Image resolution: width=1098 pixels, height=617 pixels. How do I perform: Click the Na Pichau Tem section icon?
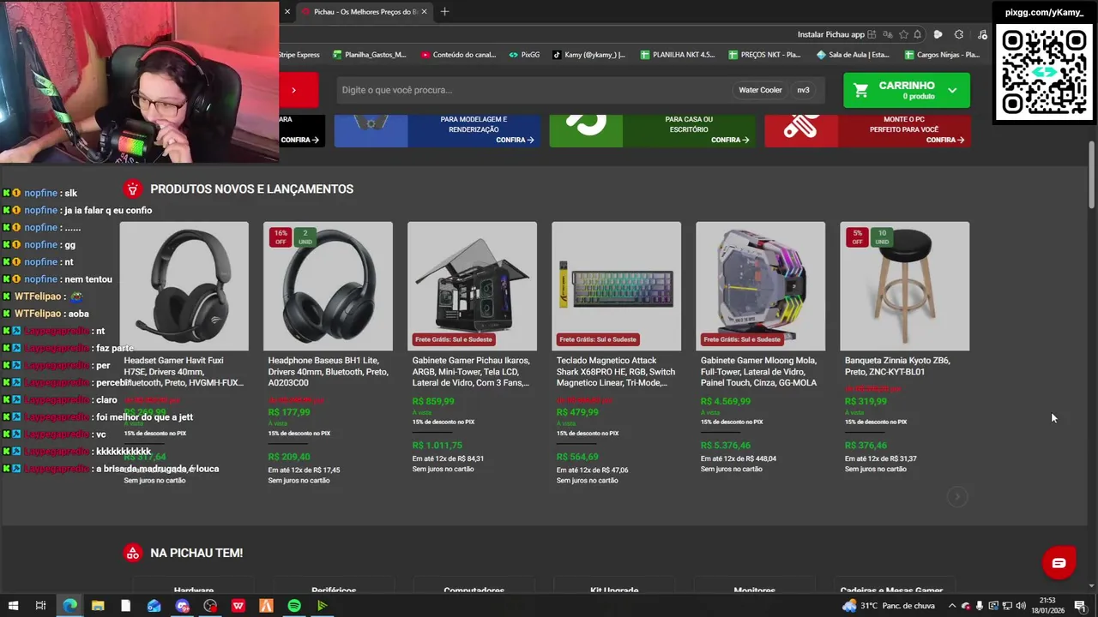(132, 553)
